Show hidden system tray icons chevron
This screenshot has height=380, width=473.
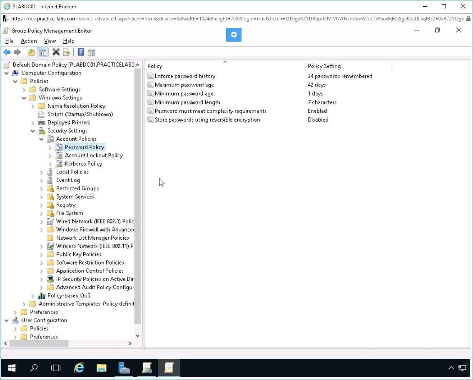click(x=451, y=368)
